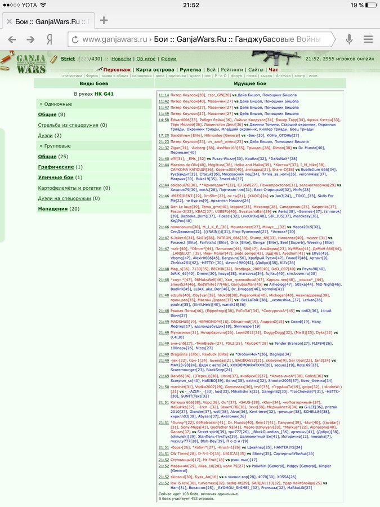Open the Новости link
380x507 pixels.
[121, 59]
